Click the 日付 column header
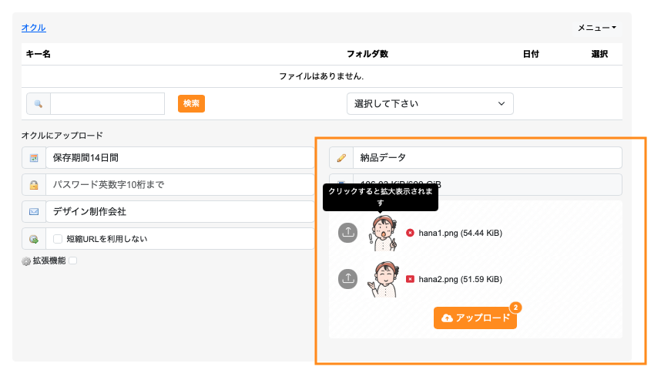Image resolution: width=661 pixels, height=380 pixels. pyautogui.click(x=531, y=54)
